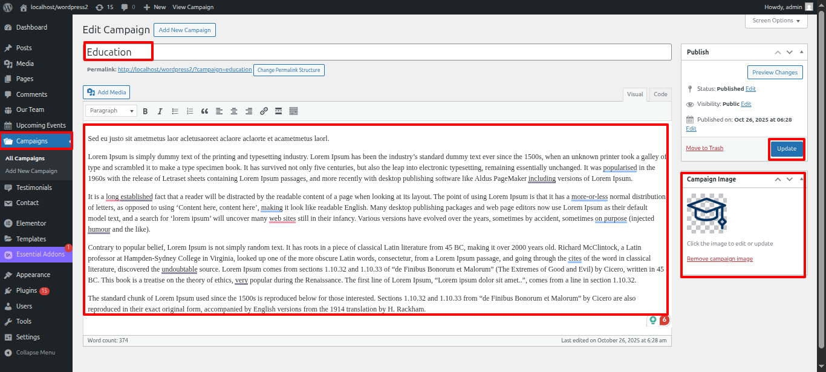
Task: Collapse the Publish panel with its triangle toggle
Action: coord(801,52)
